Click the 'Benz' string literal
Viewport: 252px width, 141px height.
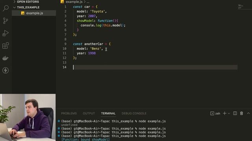(95, 49)
